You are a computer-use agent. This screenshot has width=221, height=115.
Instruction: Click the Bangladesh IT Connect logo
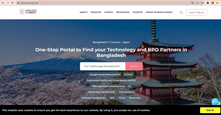28,12
